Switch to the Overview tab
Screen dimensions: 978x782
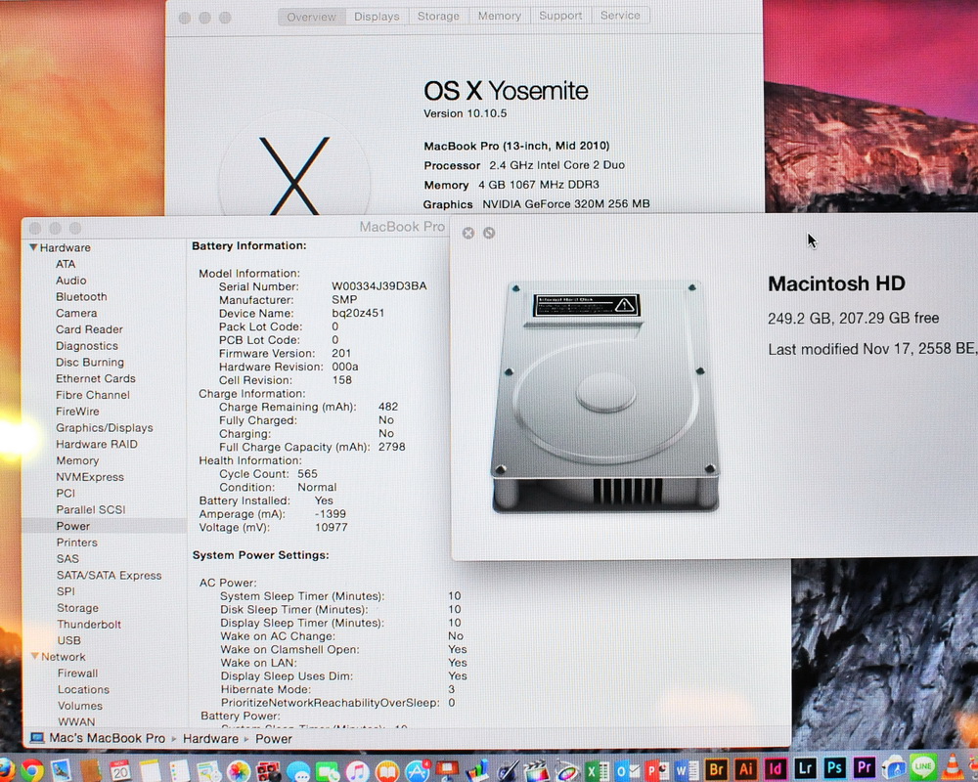pyautogui.click(x=311, y=17)
